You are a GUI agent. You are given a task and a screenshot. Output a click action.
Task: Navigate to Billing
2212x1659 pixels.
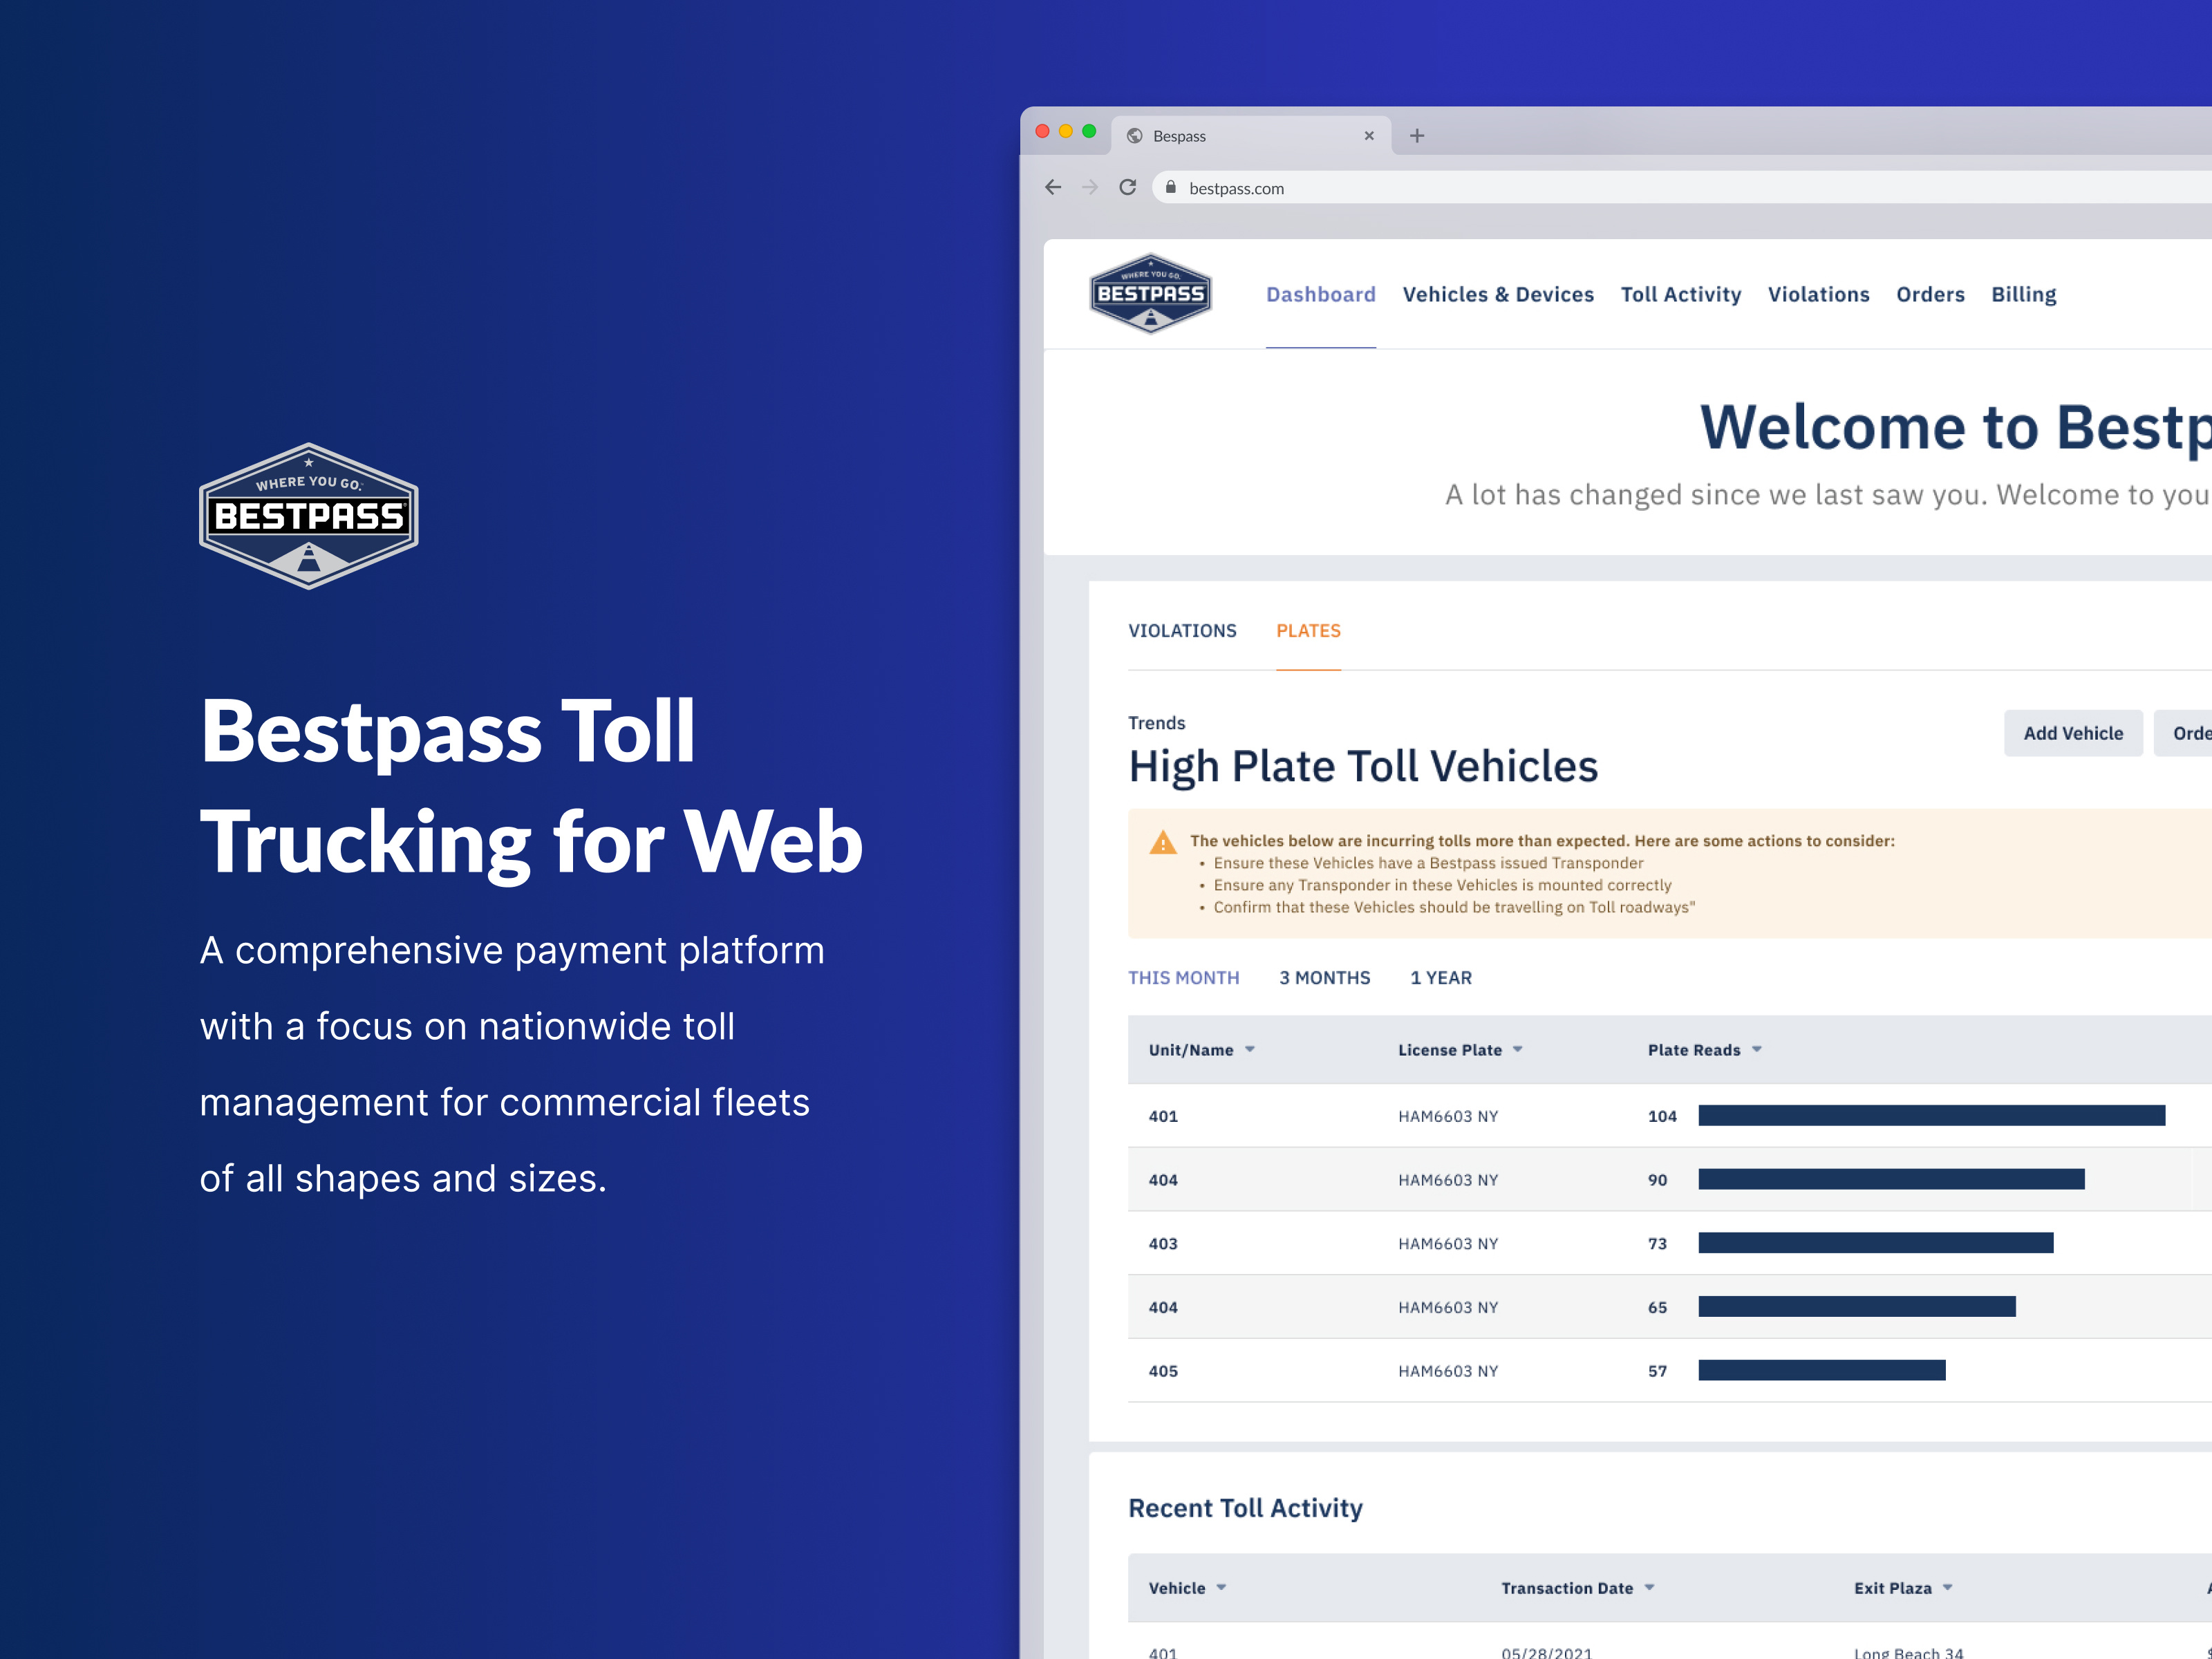(x=2023, y=294)
